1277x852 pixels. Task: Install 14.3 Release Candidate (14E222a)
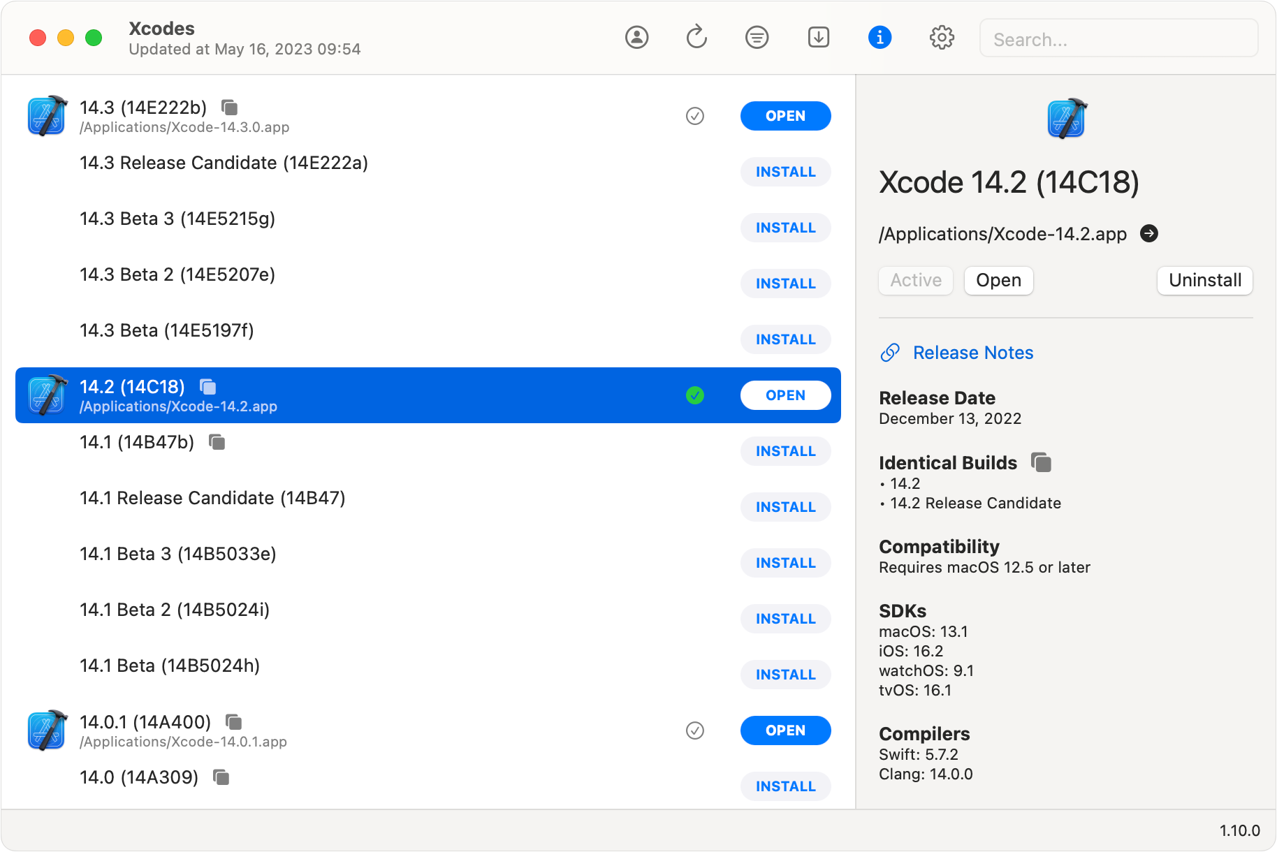tap(785, 172)
